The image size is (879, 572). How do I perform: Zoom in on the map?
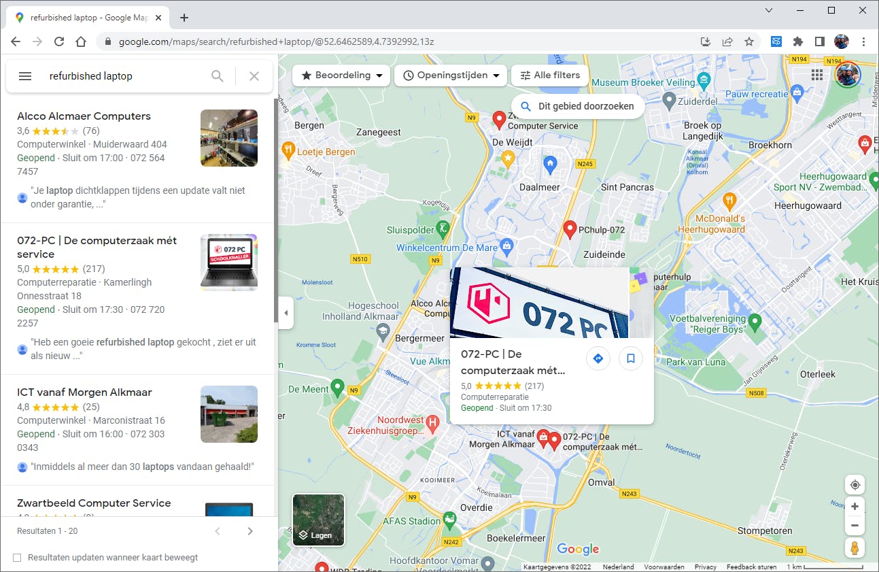[x=855, y=507]
